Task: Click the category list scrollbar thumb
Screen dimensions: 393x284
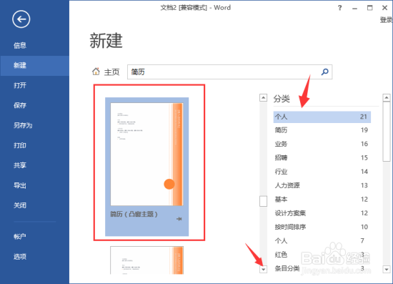Action: (387, 132)
